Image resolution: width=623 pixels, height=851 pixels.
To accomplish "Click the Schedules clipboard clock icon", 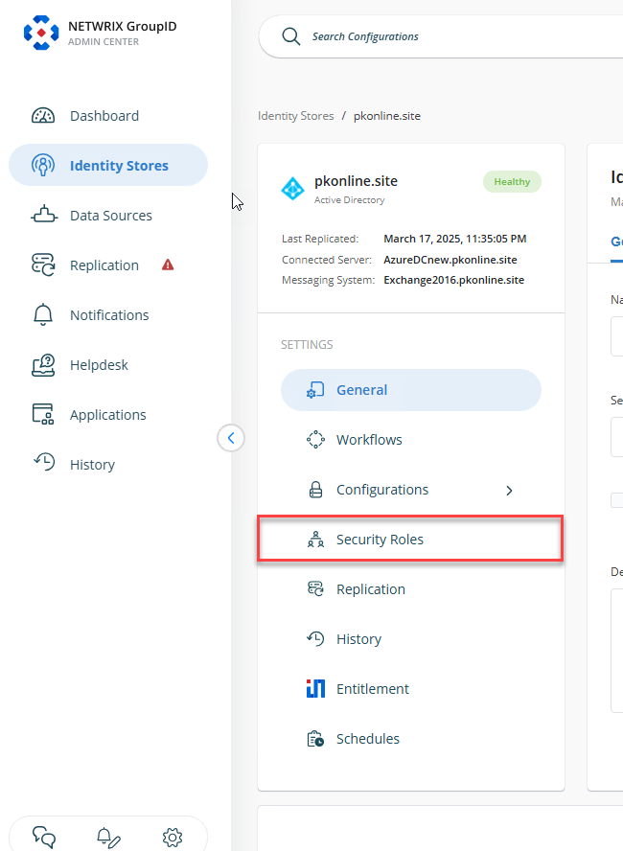I will (x=315, y=739).
